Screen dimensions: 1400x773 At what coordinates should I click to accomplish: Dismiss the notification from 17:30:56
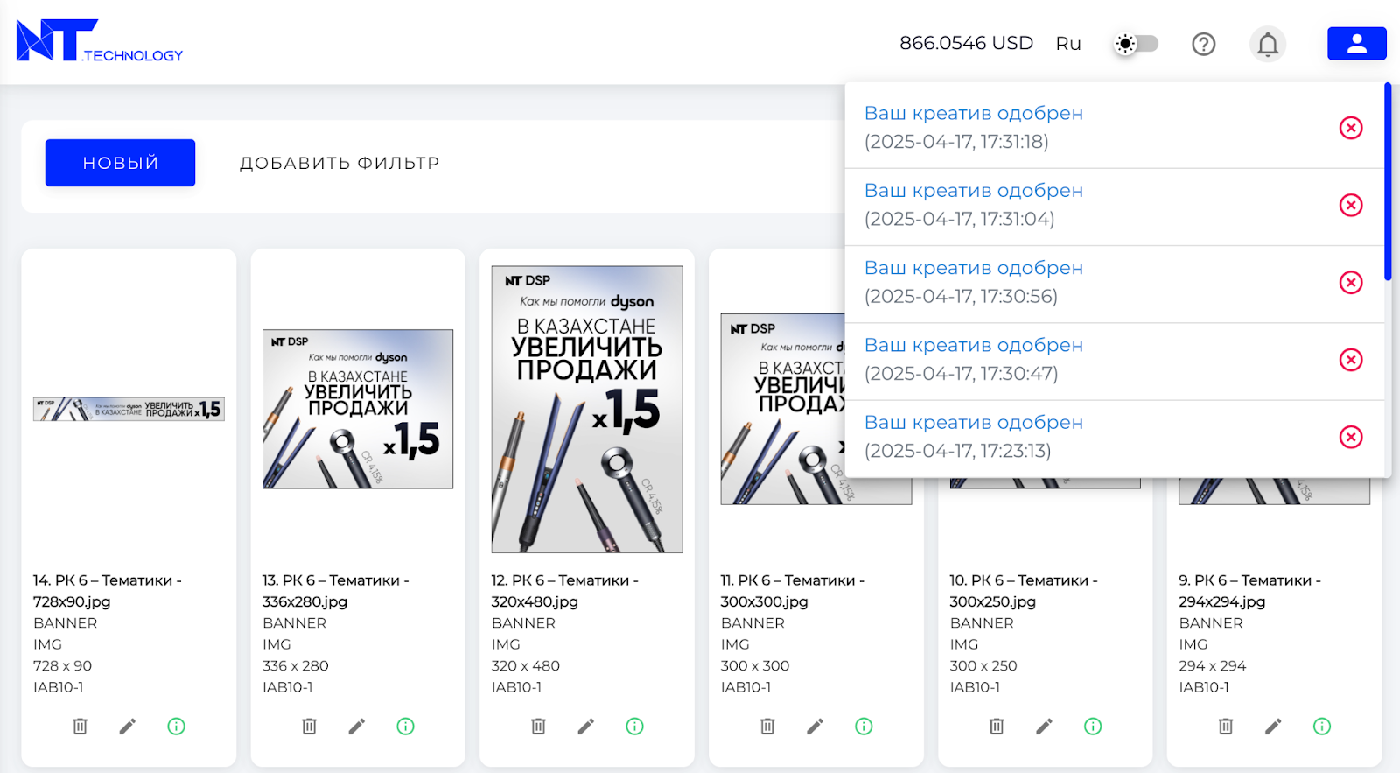1351,282
